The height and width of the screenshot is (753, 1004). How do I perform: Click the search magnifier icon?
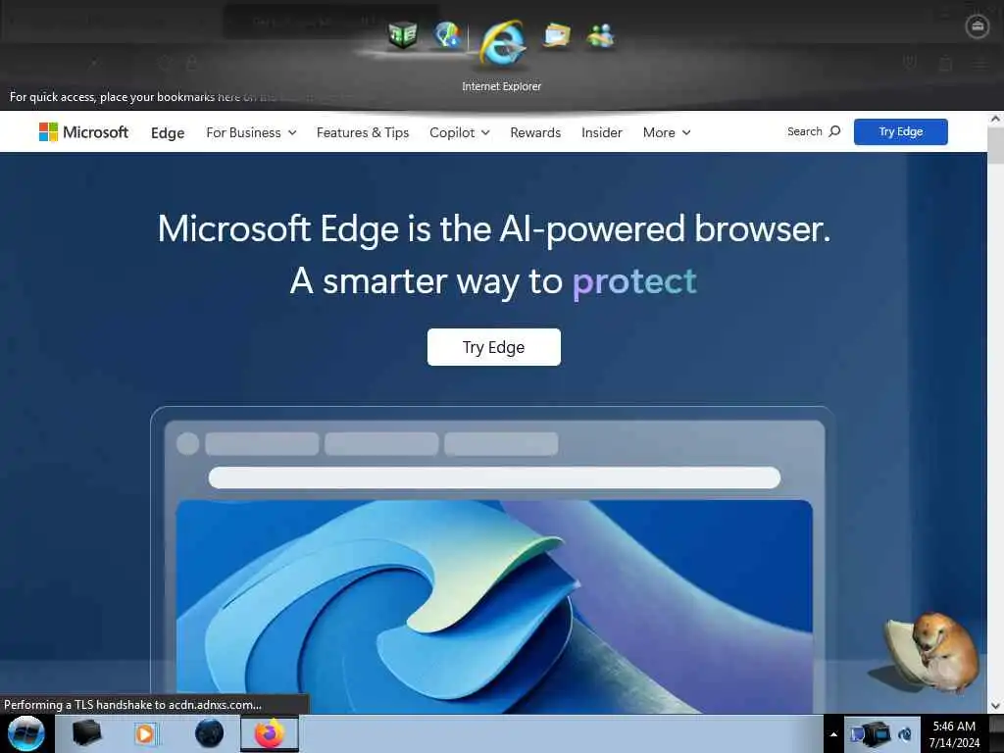[x=834, y=131]
